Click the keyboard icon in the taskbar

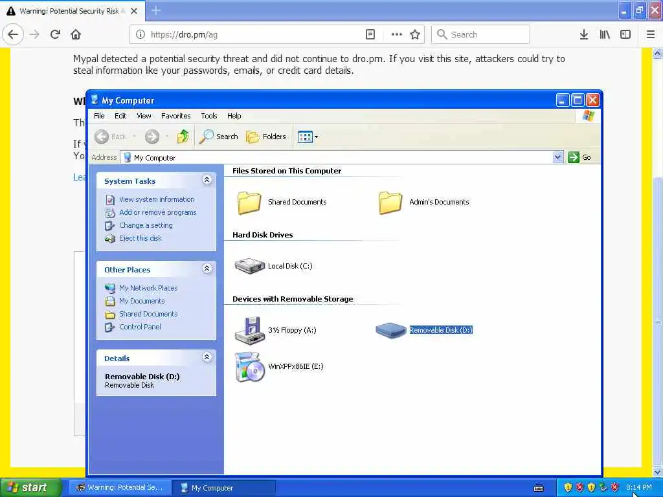click(x=539, y=488)
